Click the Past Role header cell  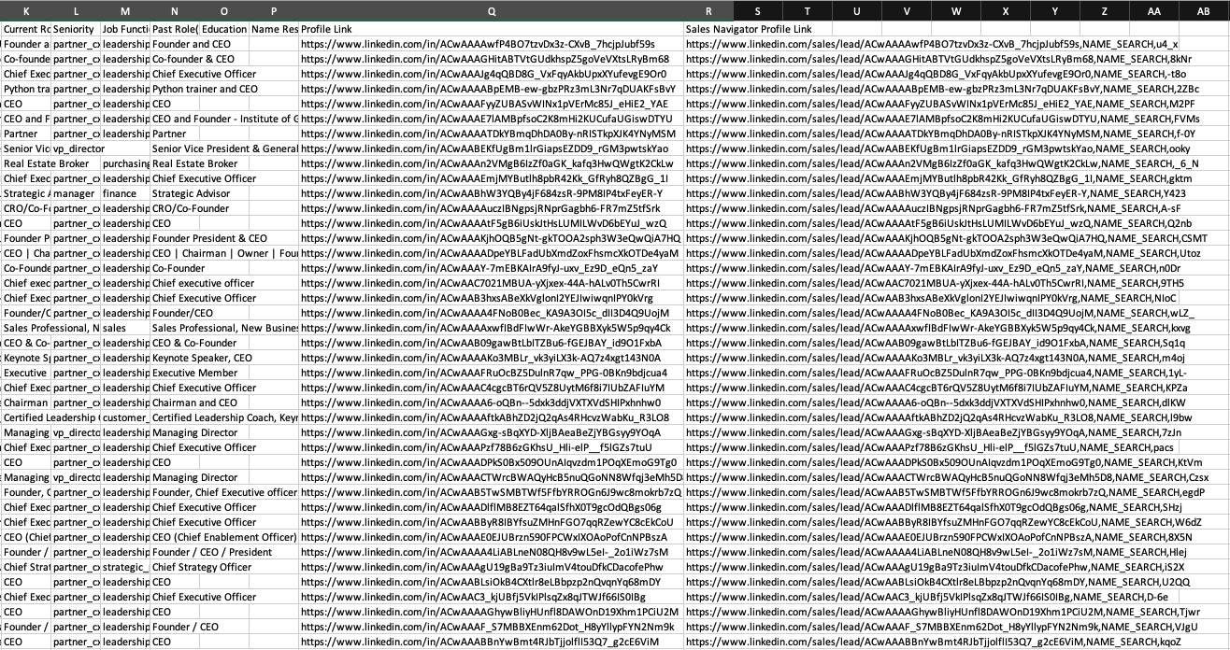(x=175, y=29)
